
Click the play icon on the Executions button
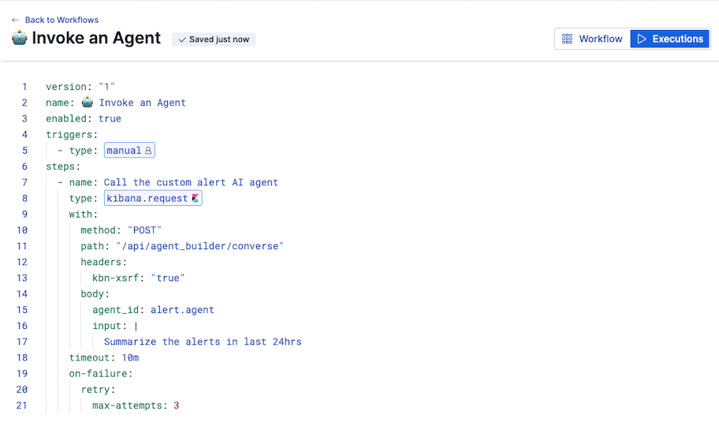[x=642, y=39]
